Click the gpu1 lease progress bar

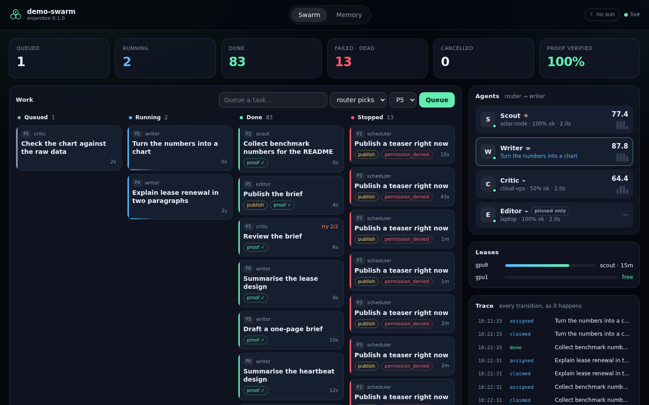point(561,277)
